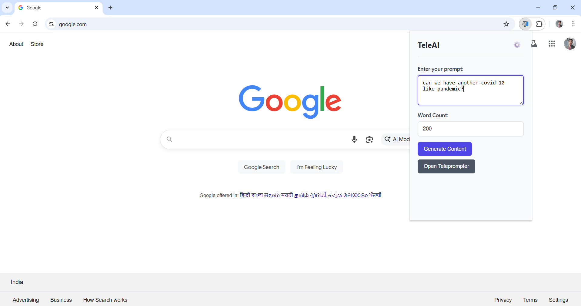Screen dimensions: 581x306
Task: Click the 'Enter your prompt:' label
Action: 440,69
